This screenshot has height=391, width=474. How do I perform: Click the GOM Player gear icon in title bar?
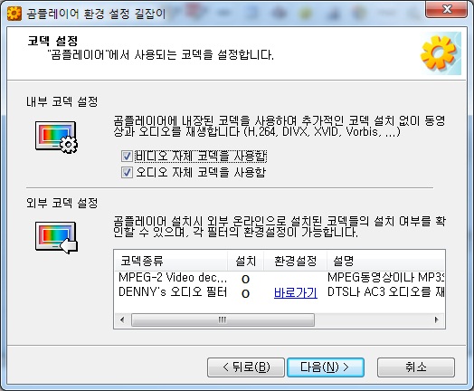pyautogui.click(x=14, y=14)
